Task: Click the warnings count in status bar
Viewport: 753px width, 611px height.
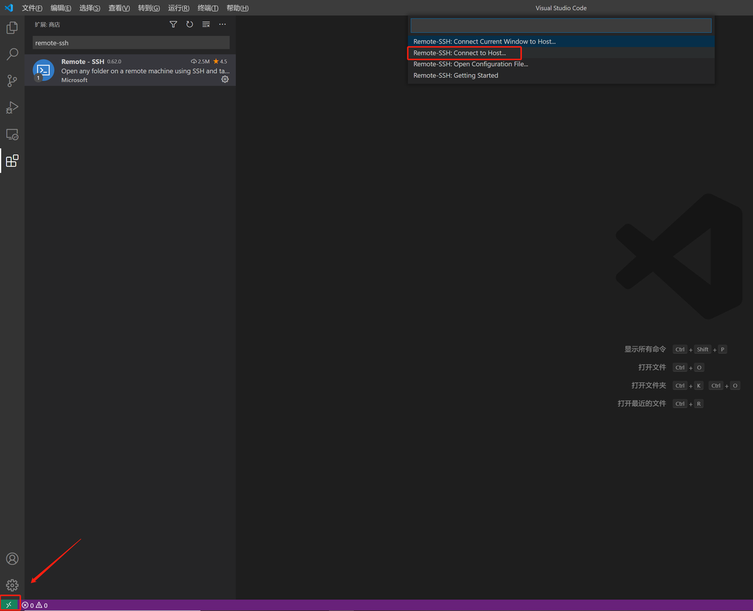Action: 42,605
